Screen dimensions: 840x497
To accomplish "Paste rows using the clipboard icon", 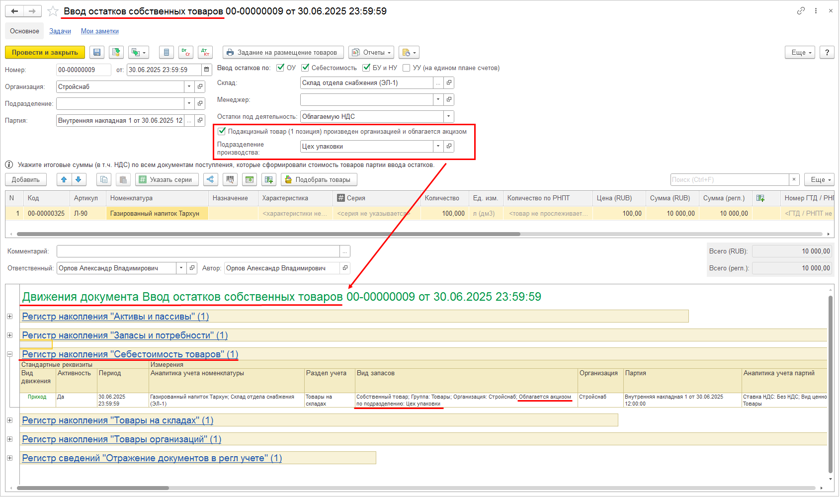I will 123,179.
